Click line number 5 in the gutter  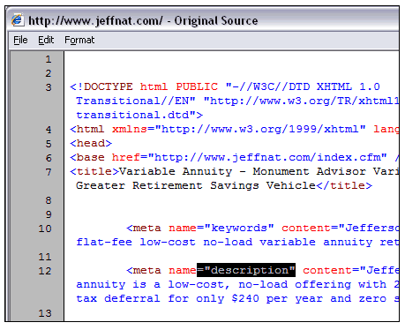(x=49, y=144)
